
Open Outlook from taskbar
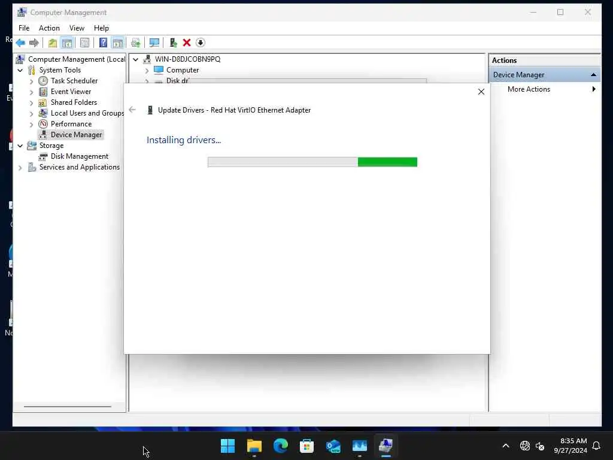click(333, 446)
